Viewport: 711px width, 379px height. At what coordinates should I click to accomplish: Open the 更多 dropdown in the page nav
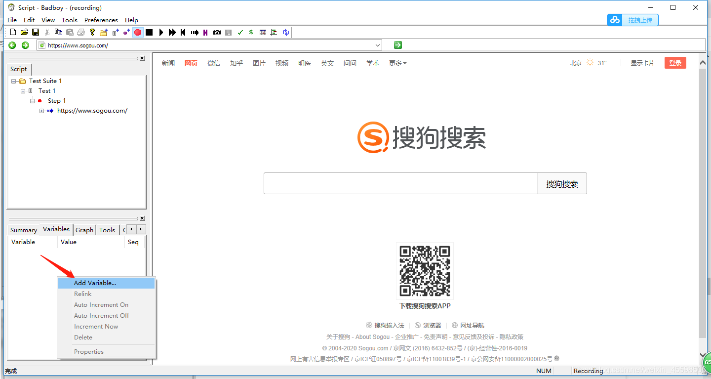[398, 63]
